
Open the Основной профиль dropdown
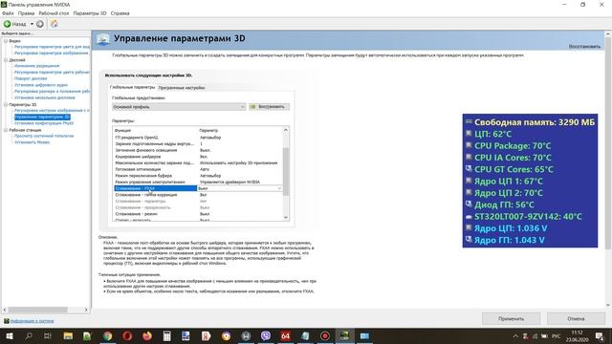pyautogui.click(x=179, y=107)
